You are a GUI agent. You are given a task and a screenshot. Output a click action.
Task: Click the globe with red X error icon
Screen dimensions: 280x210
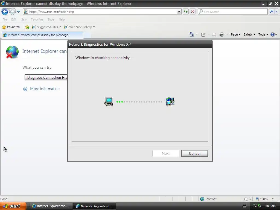[x=12, y=52]
